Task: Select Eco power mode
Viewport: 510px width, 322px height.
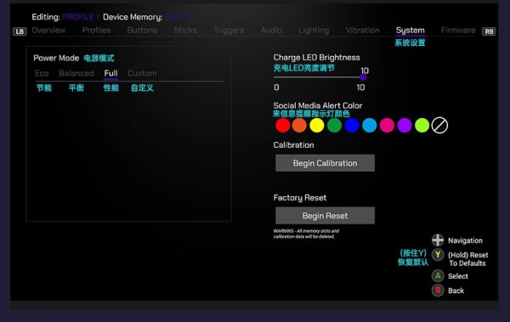Action: 42,73
